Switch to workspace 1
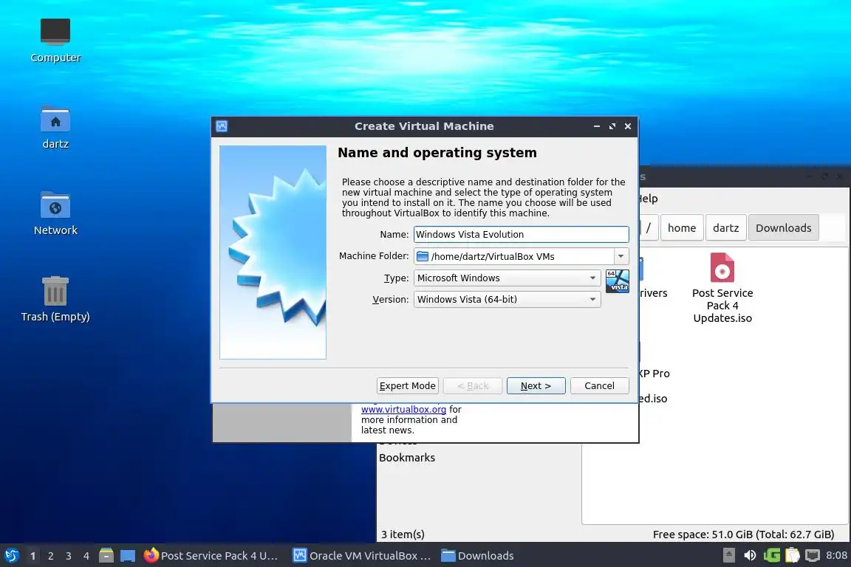Screen dimensions: 851x567 (33, 556)
